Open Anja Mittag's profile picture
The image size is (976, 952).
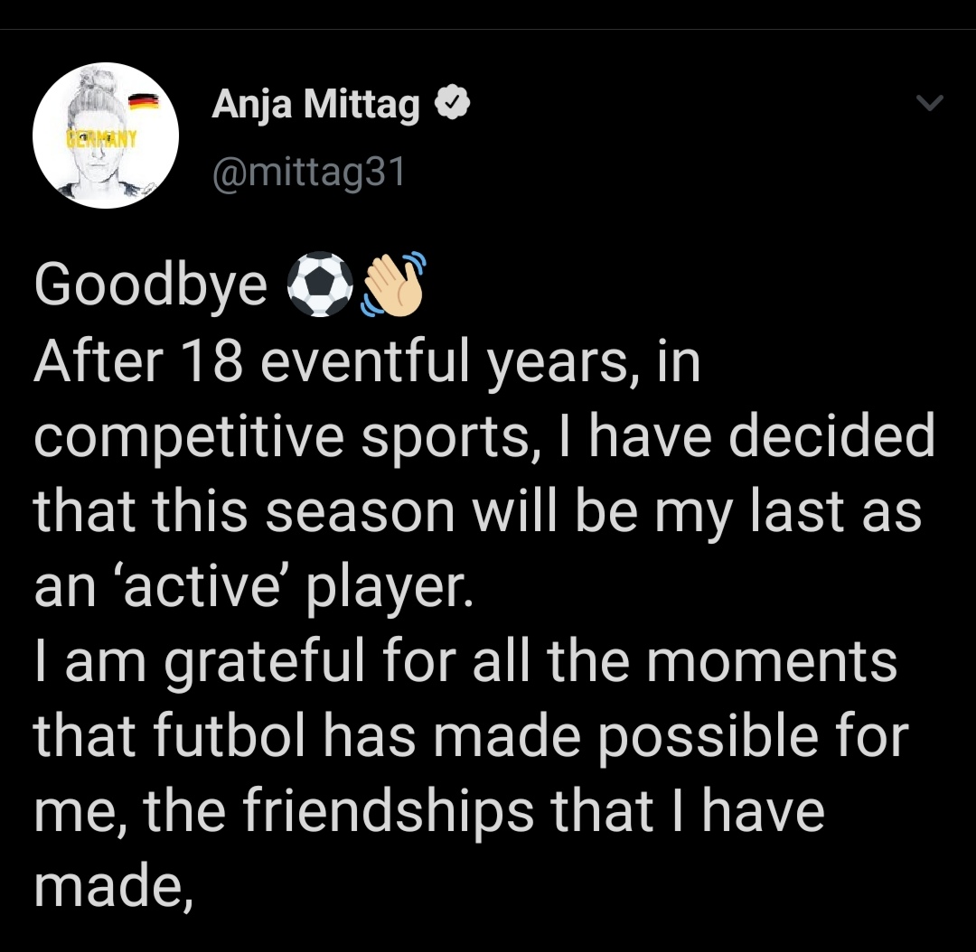click(x=106, y=135)
